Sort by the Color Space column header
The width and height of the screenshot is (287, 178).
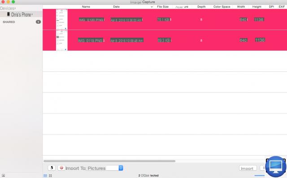tap(222, 7)
